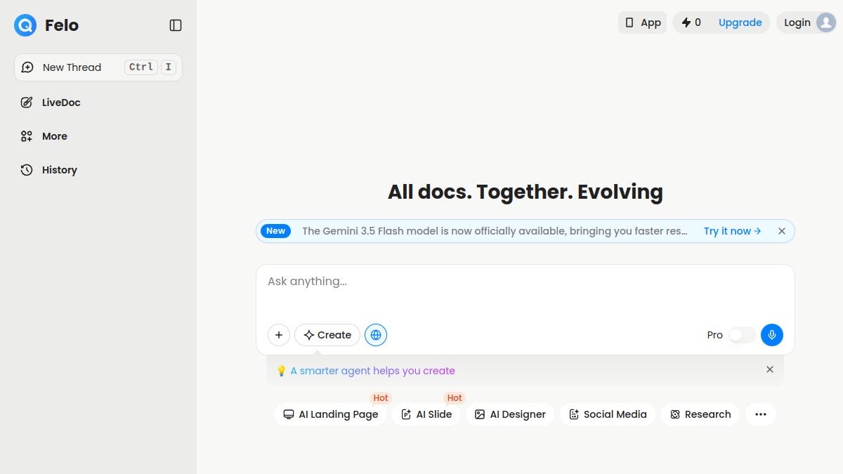Select the AI Slide shortcut chip
The image size is (843, 474).
coord(426,414)
